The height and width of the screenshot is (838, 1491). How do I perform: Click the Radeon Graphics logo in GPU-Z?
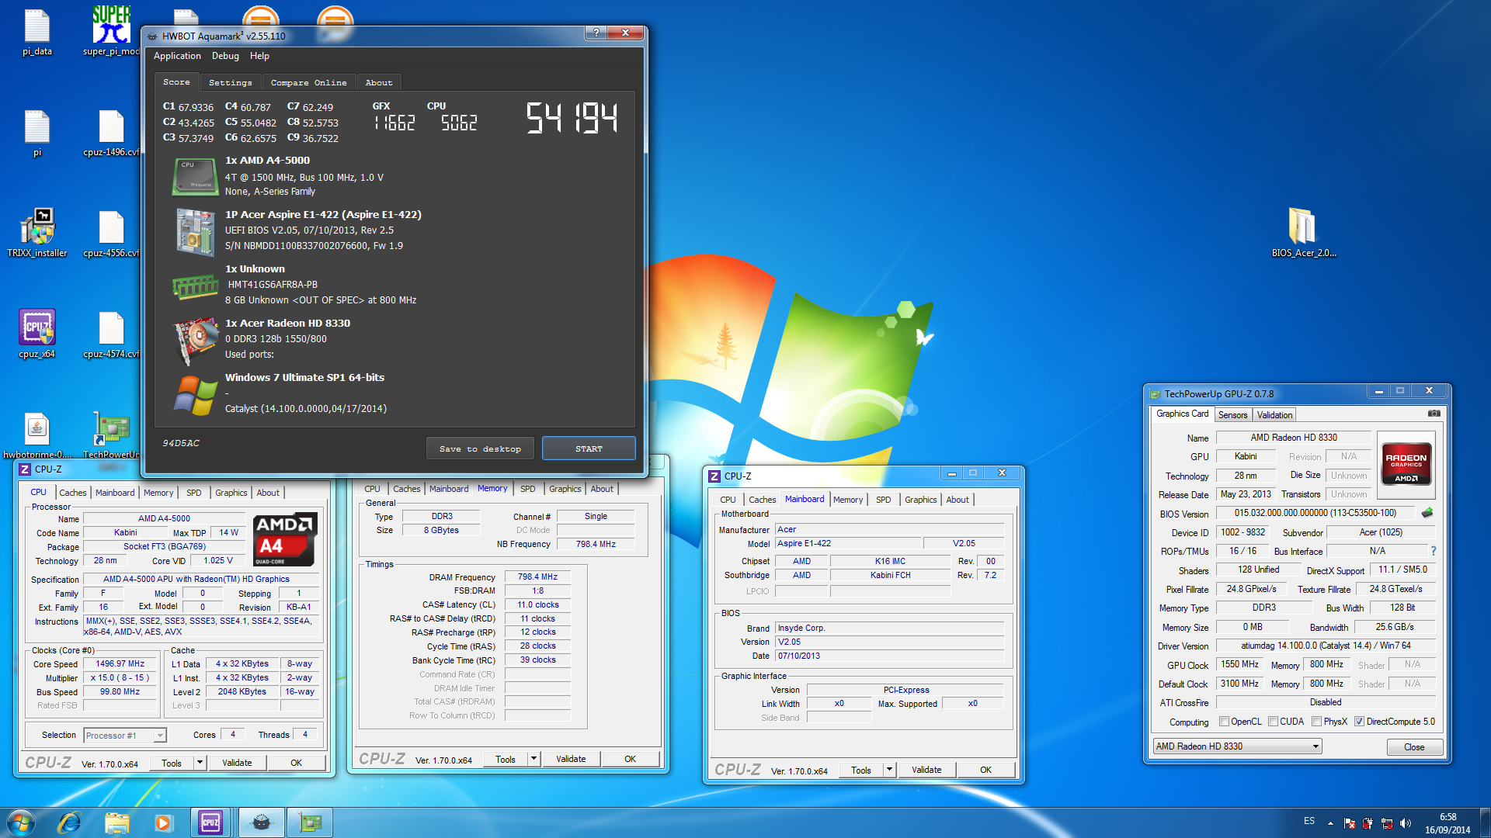coord(1406,465)
